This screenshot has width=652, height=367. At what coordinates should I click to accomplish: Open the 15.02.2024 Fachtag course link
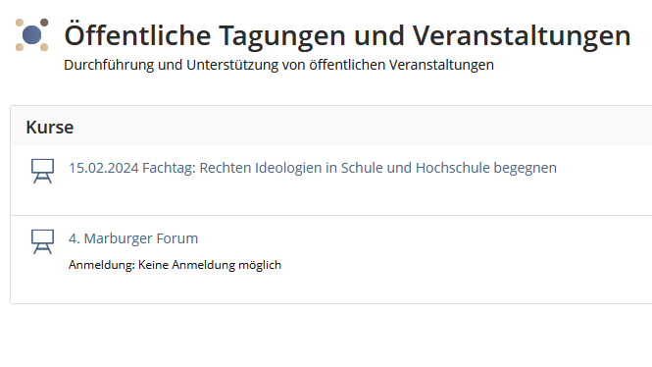click(x=313, y=168)
